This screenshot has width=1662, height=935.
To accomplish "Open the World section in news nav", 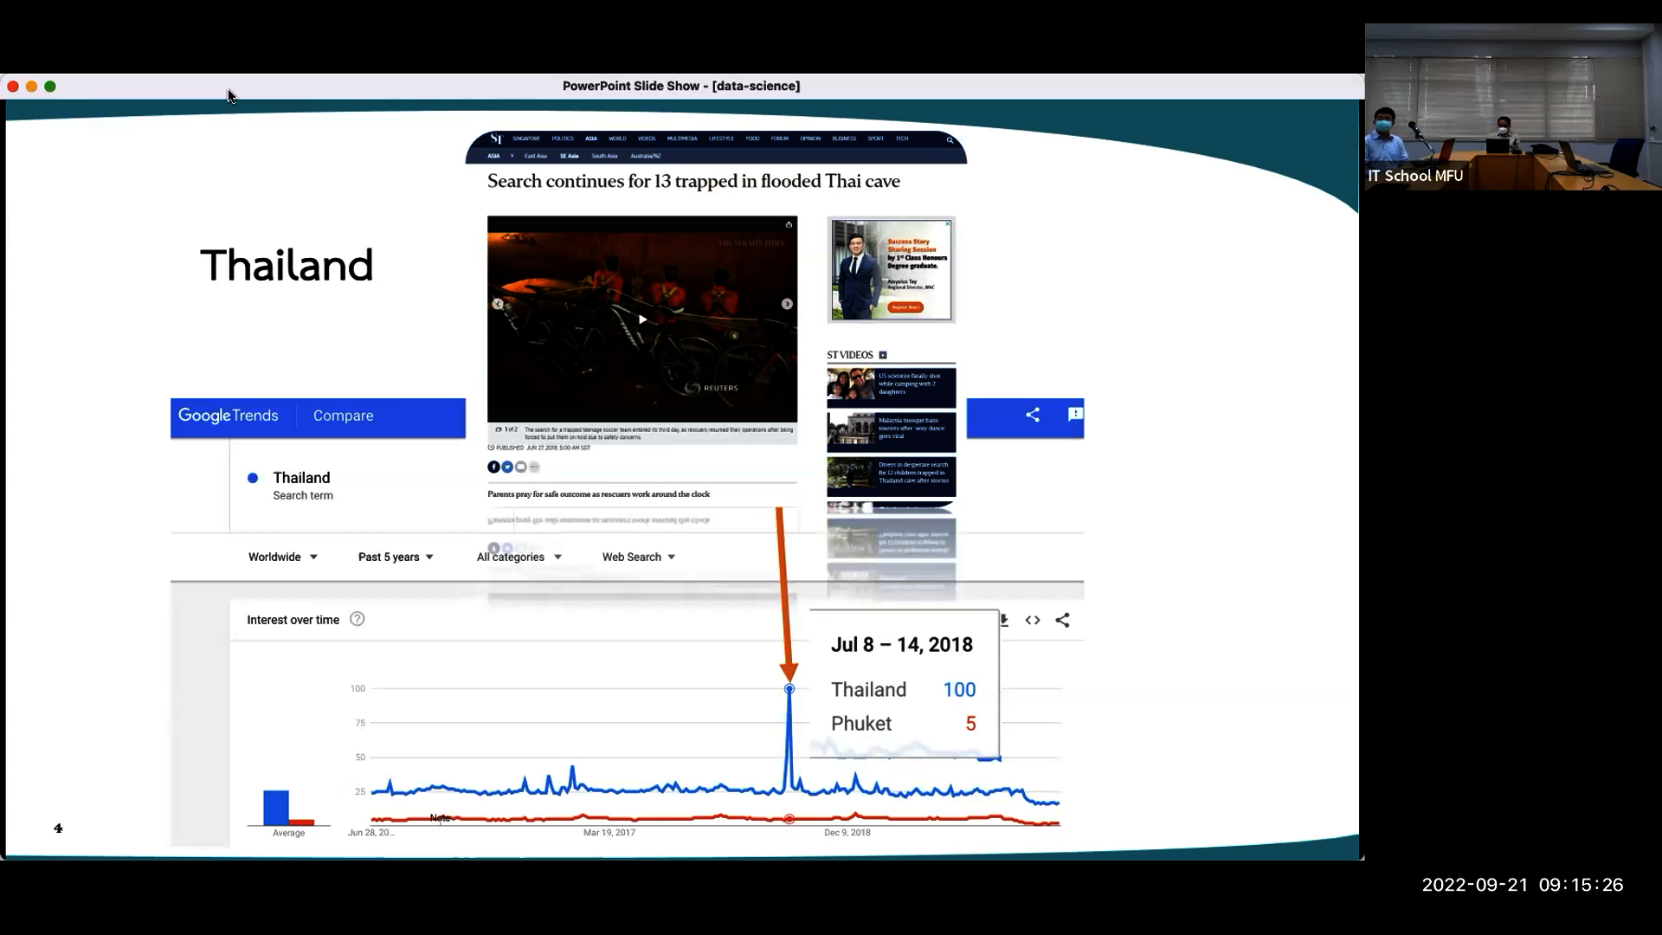I will click(617, 139).
